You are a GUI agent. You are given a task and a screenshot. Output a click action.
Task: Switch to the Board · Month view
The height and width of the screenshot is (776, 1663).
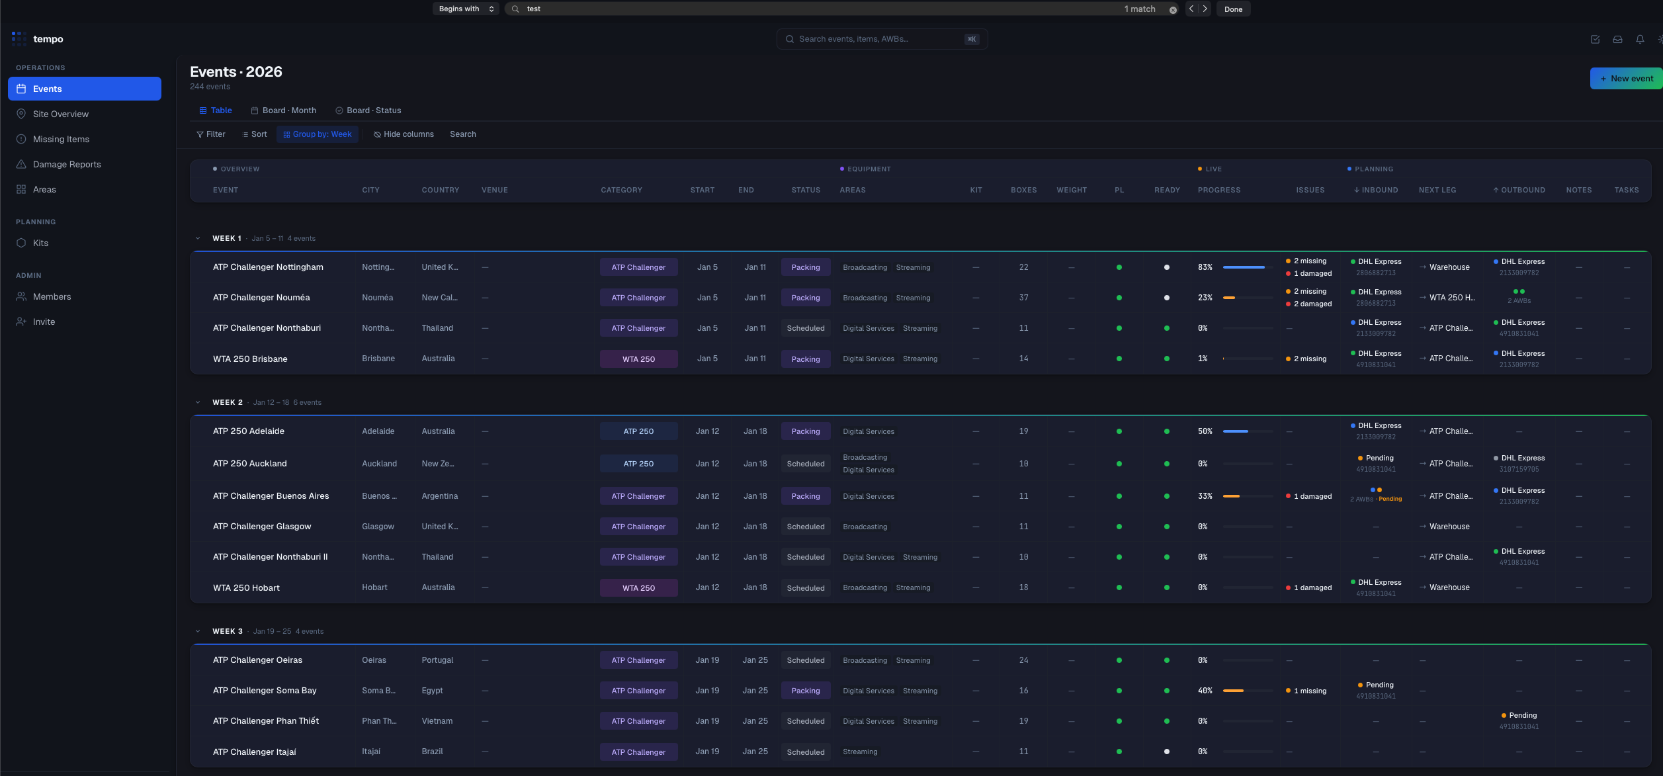click(283, 110)
